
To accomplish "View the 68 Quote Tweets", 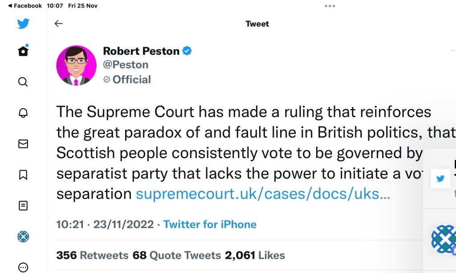I will 177,255.
